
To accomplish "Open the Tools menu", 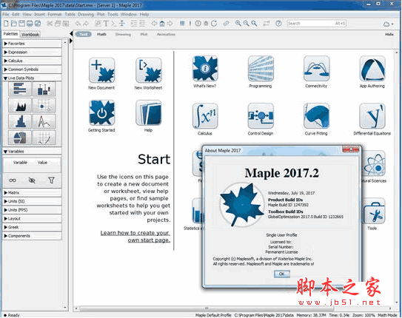I will 113,14.
